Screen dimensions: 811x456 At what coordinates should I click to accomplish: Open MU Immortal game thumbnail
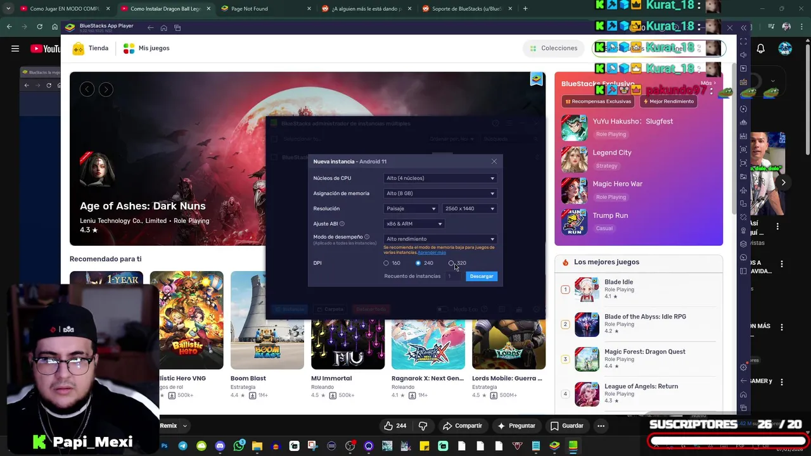click(347, 345)
